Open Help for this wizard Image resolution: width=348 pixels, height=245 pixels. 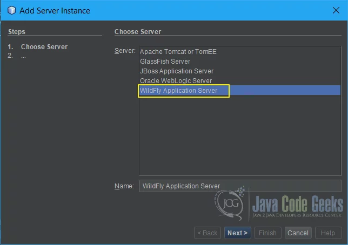(328, 233)
